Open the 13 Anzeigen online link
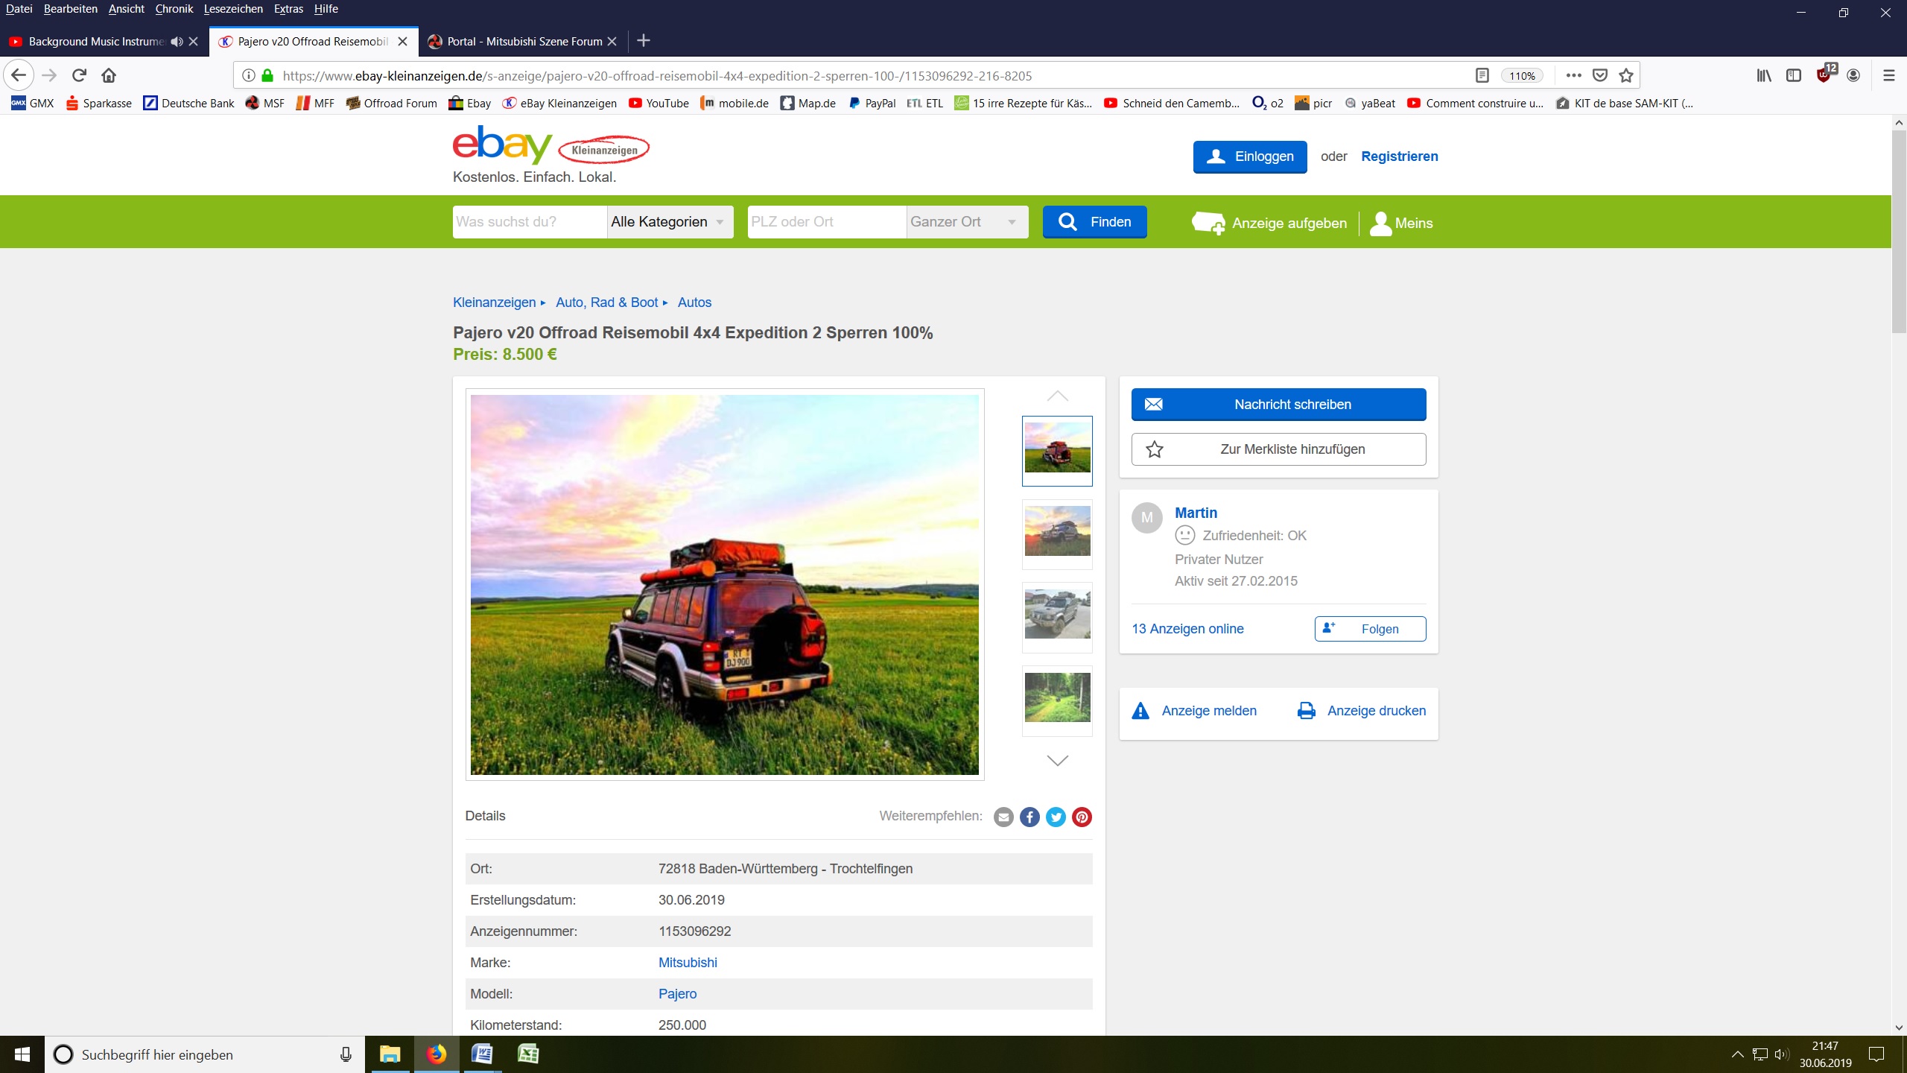Viewport: 1907px width, 1073px height. [x=1187, y=629]
